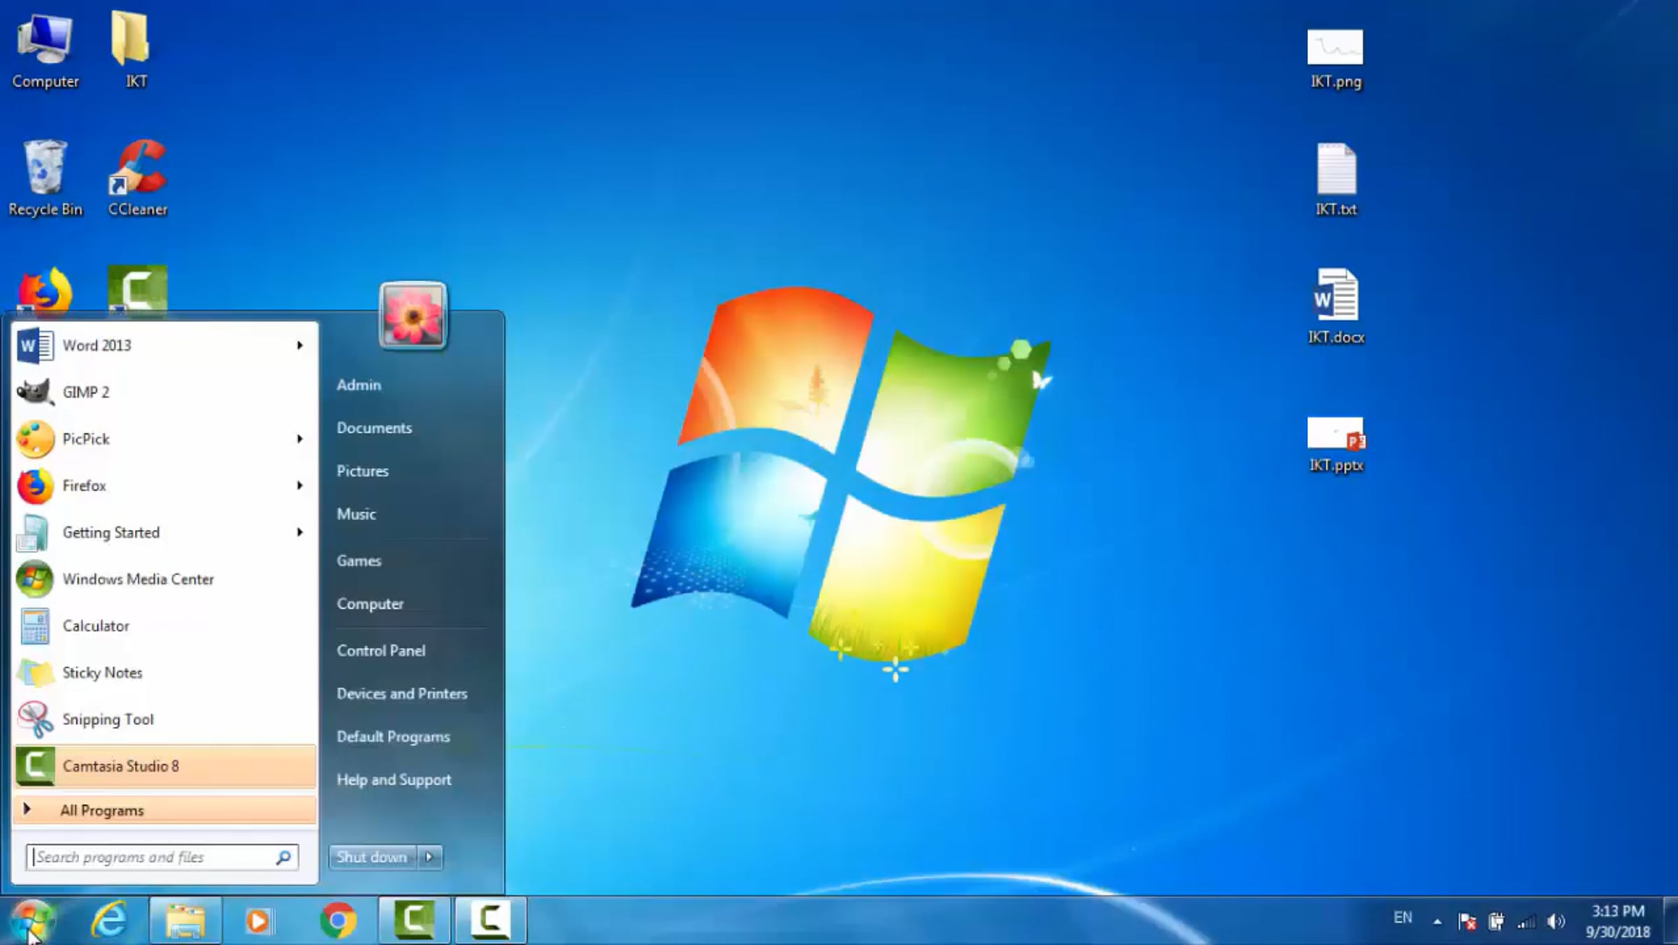Viewport: 1678px width, 945px height.
Task: Expand All Programs list
Action: [102, 810]
